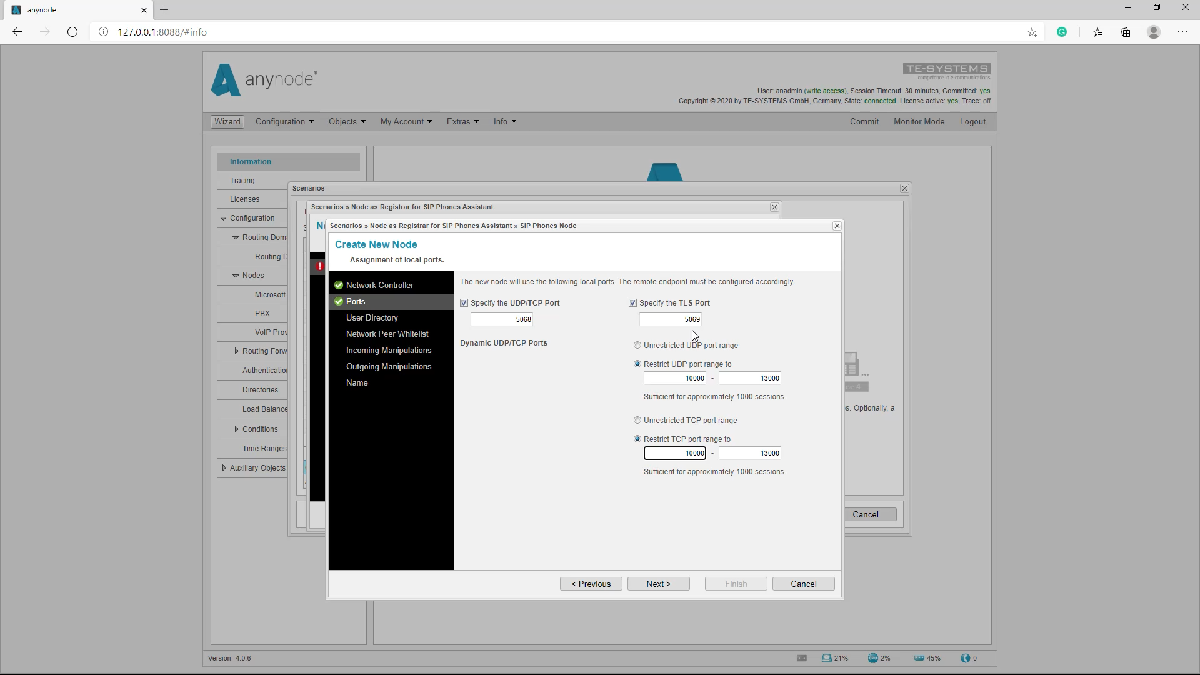Add page to favorites with star icon
The image size is (1200, 675).
[x=1032, y=32]
